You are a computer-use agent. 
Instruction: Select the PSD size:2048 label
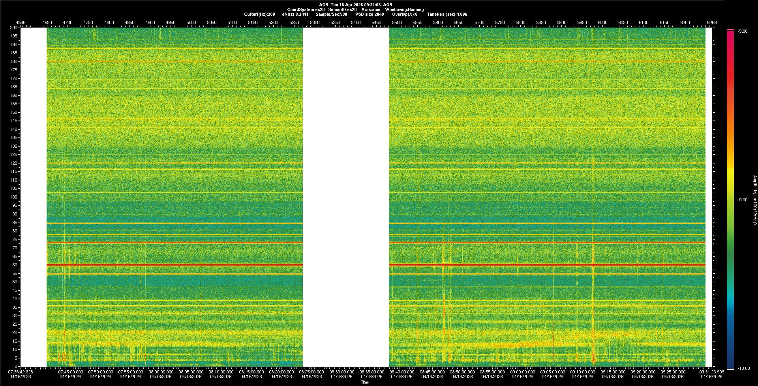click(370, 14)
